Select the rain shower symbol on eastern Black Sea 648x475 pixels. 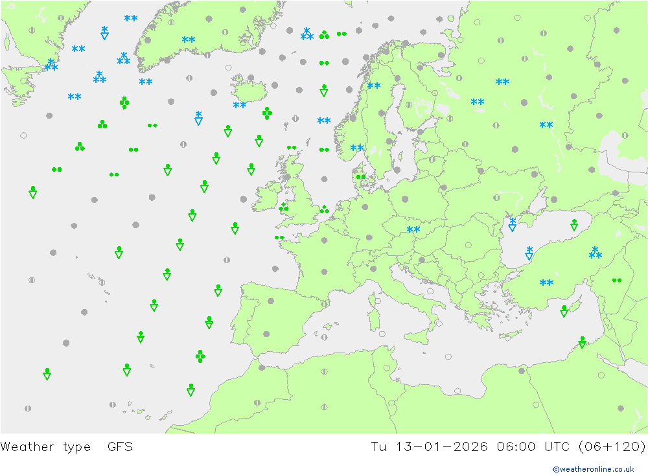(574, 225)
